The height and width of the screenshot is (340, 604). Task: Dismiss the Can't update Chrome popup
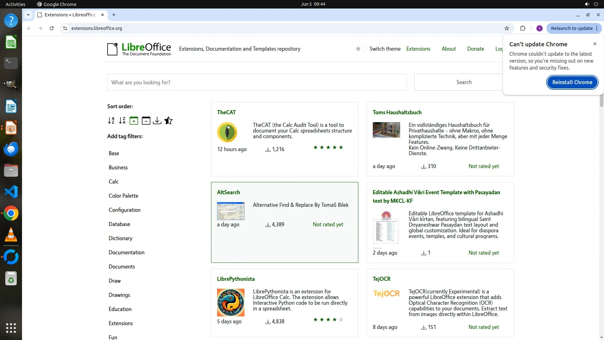[x=595, y=44]
